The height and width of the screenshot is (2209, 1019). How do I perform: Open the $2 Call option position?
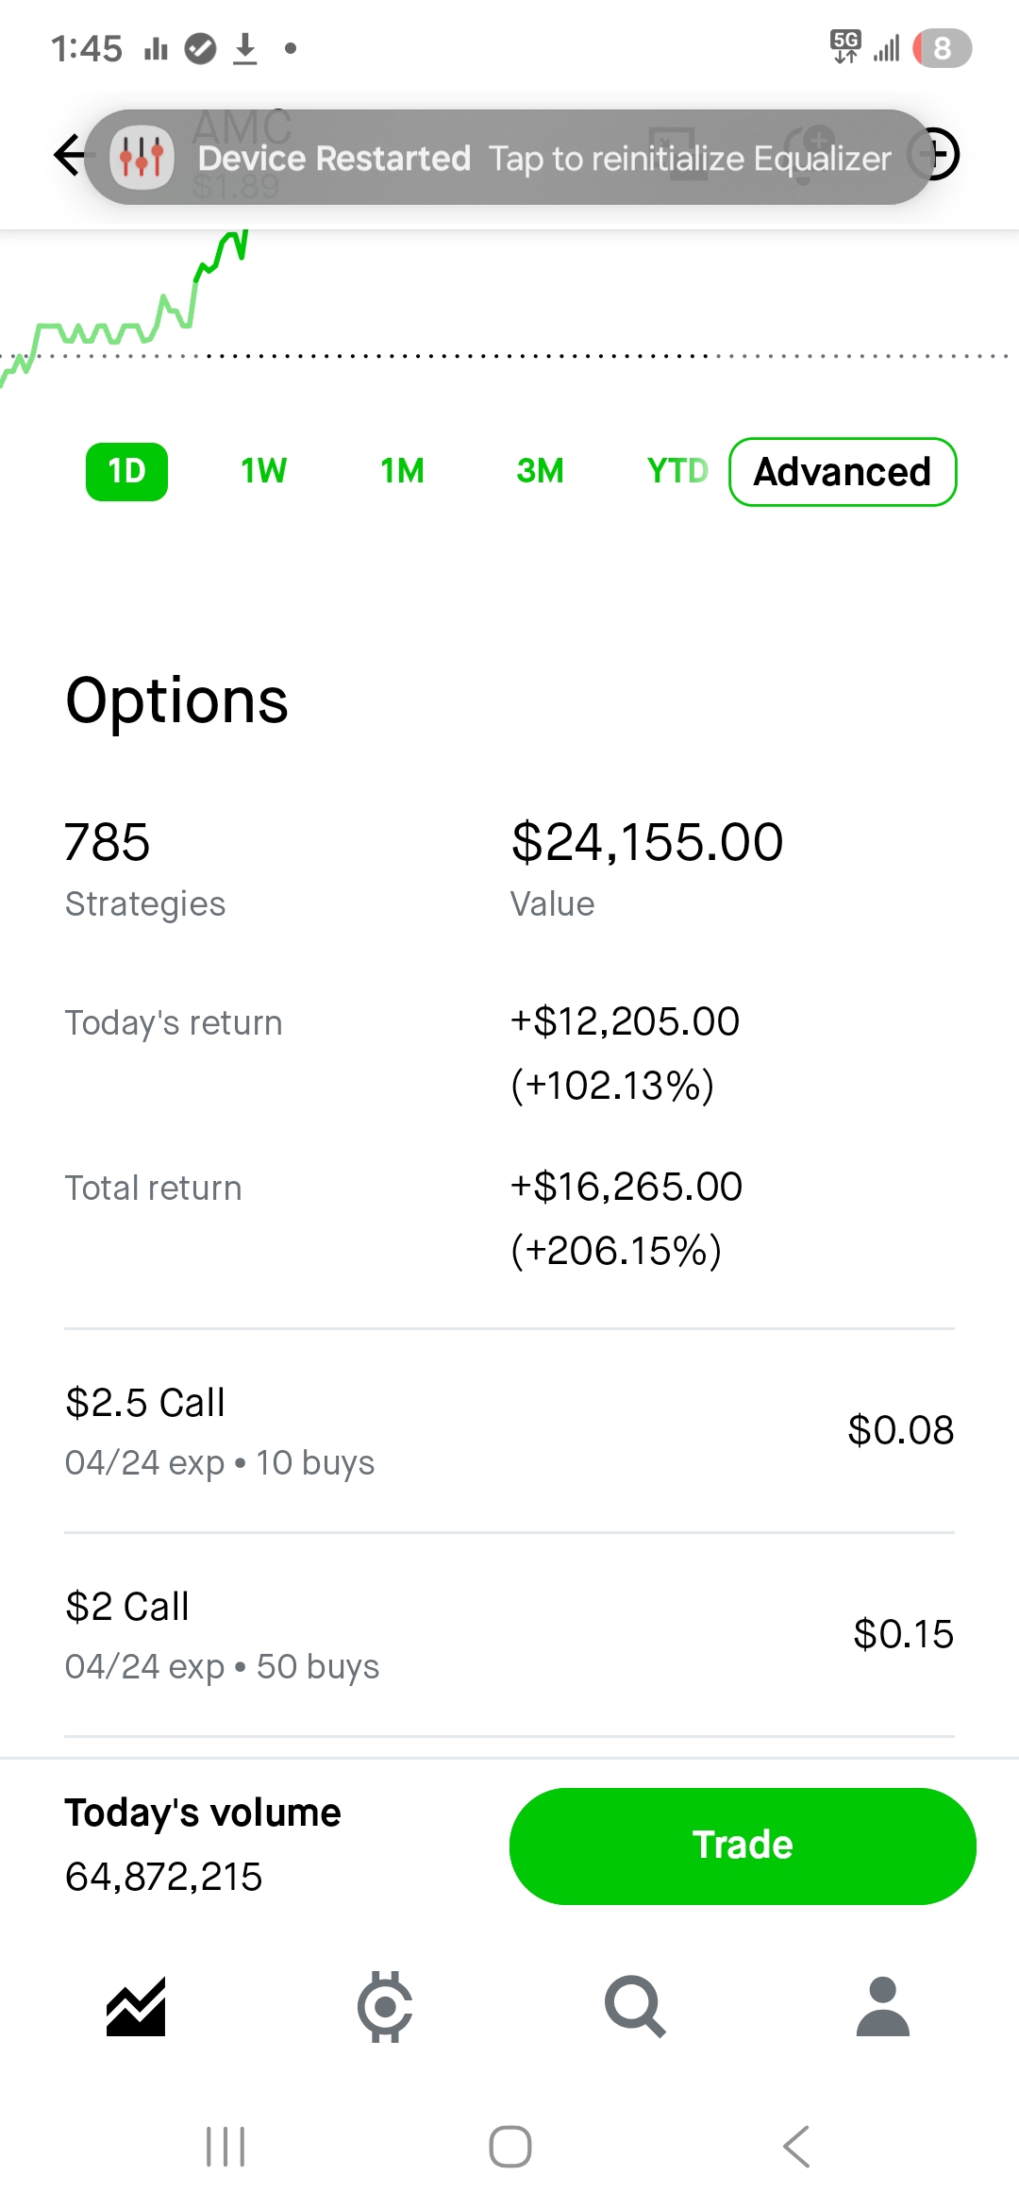point(509,1634)
